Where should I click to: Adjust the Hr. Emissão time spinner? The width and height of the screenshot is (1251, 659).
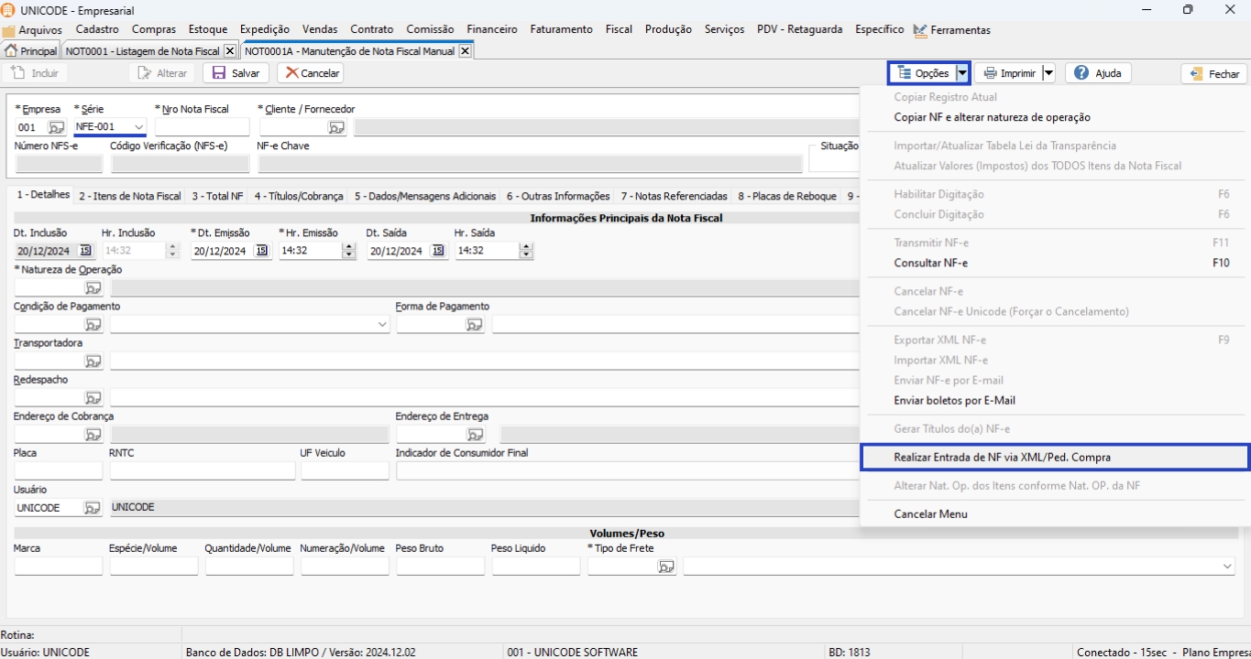[x=347, y=251]
